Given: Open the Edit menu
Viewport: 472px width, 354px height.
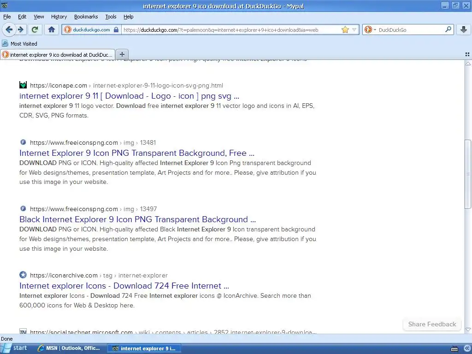Looking at the screenshot, I should 22,17.
